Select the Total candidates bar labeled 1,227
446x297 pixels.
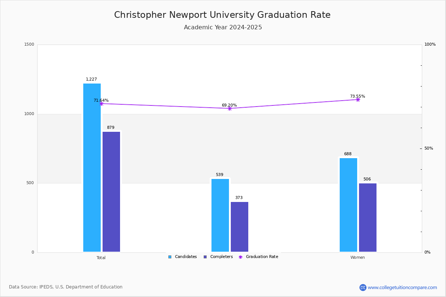point(92,167)
